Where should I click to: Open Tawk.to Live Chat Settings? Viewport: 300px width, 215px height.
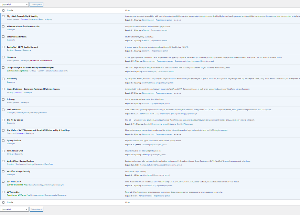tap(10, 154)
